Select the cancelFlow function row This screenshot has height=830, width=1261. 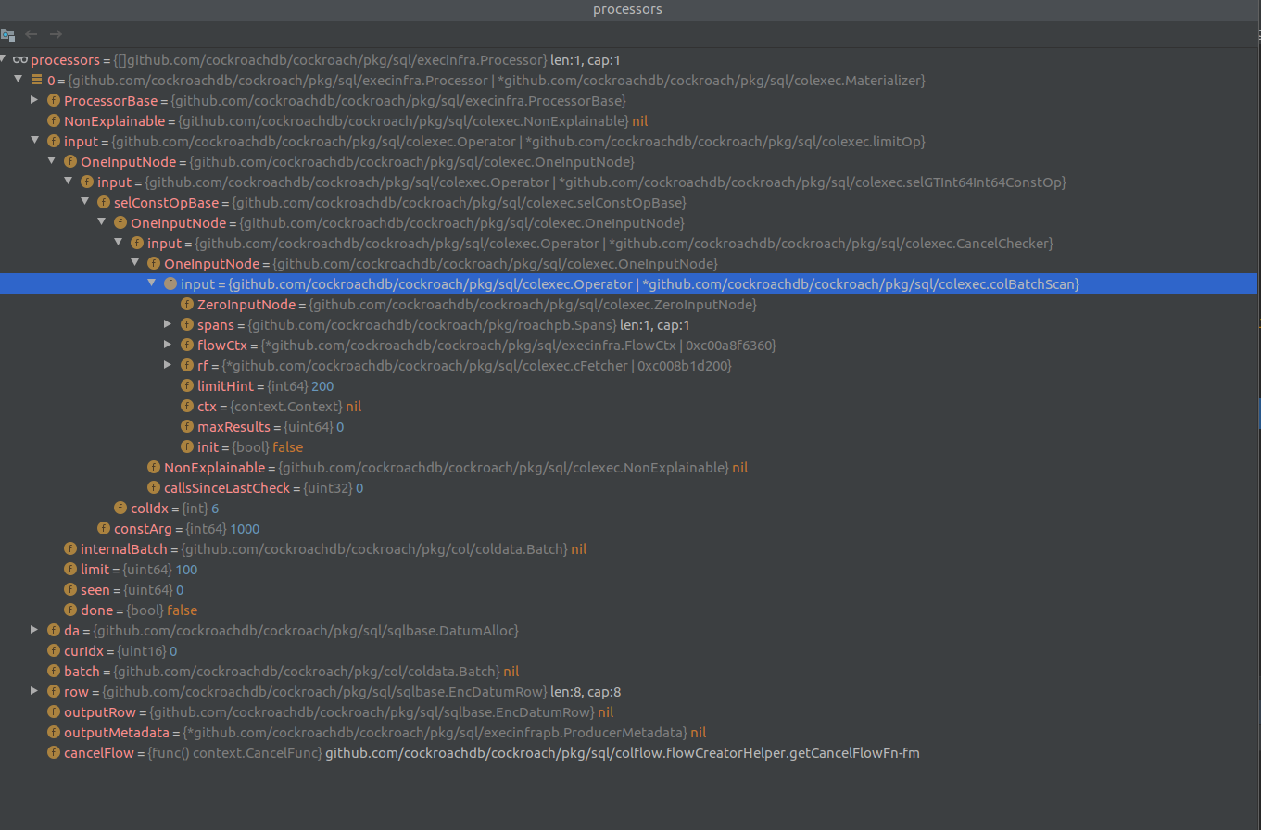coord(630,752)
